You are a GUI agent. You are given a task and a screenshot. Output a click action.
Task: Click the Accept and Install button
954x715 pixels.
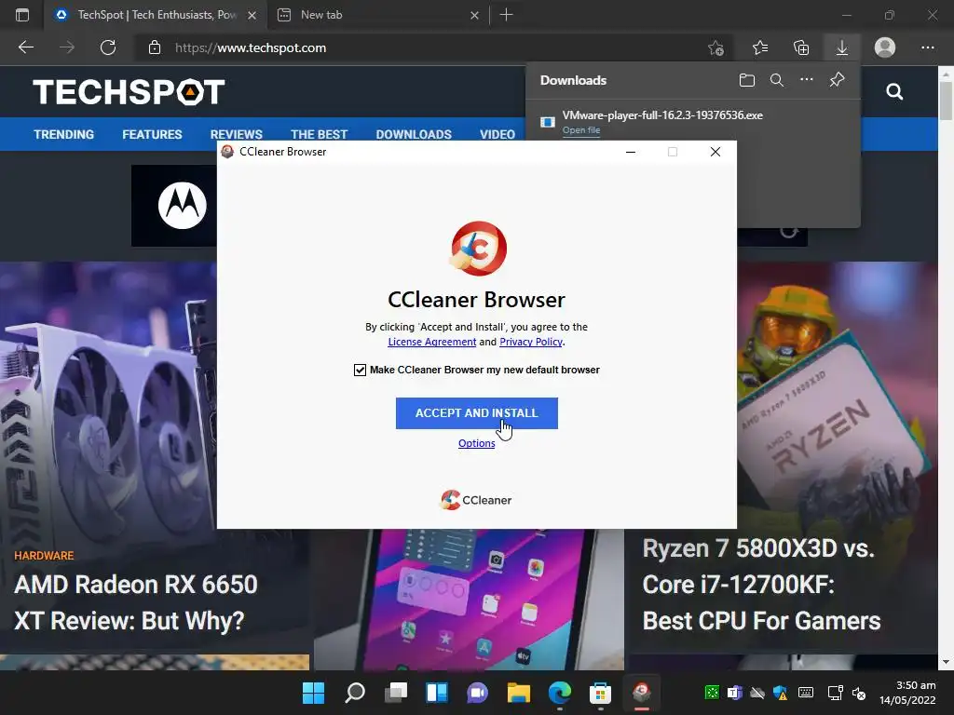click(x=476, y=412)
